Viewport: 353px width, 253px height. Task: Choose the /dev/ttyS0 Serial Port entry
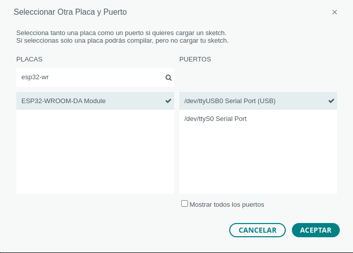[215, 119]
